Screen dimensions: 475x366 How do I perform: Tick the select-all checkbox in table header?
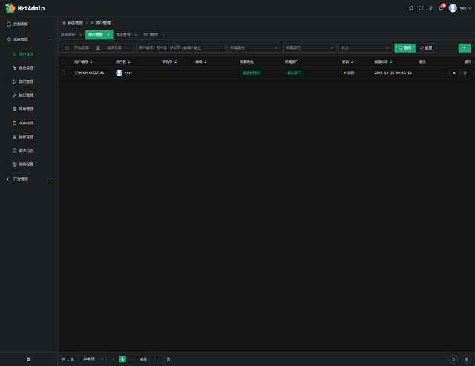(64, 61)
